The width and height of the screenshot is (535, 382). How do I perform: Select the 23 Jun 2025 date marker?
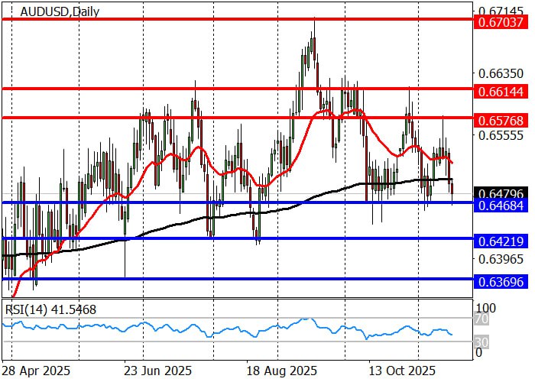157,371
